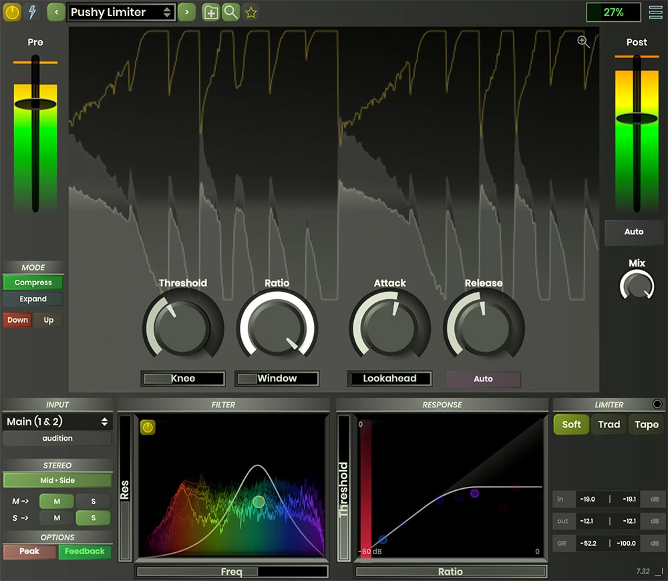
Task: Select the Trad limiter tab
Action: tap(609, 425)
